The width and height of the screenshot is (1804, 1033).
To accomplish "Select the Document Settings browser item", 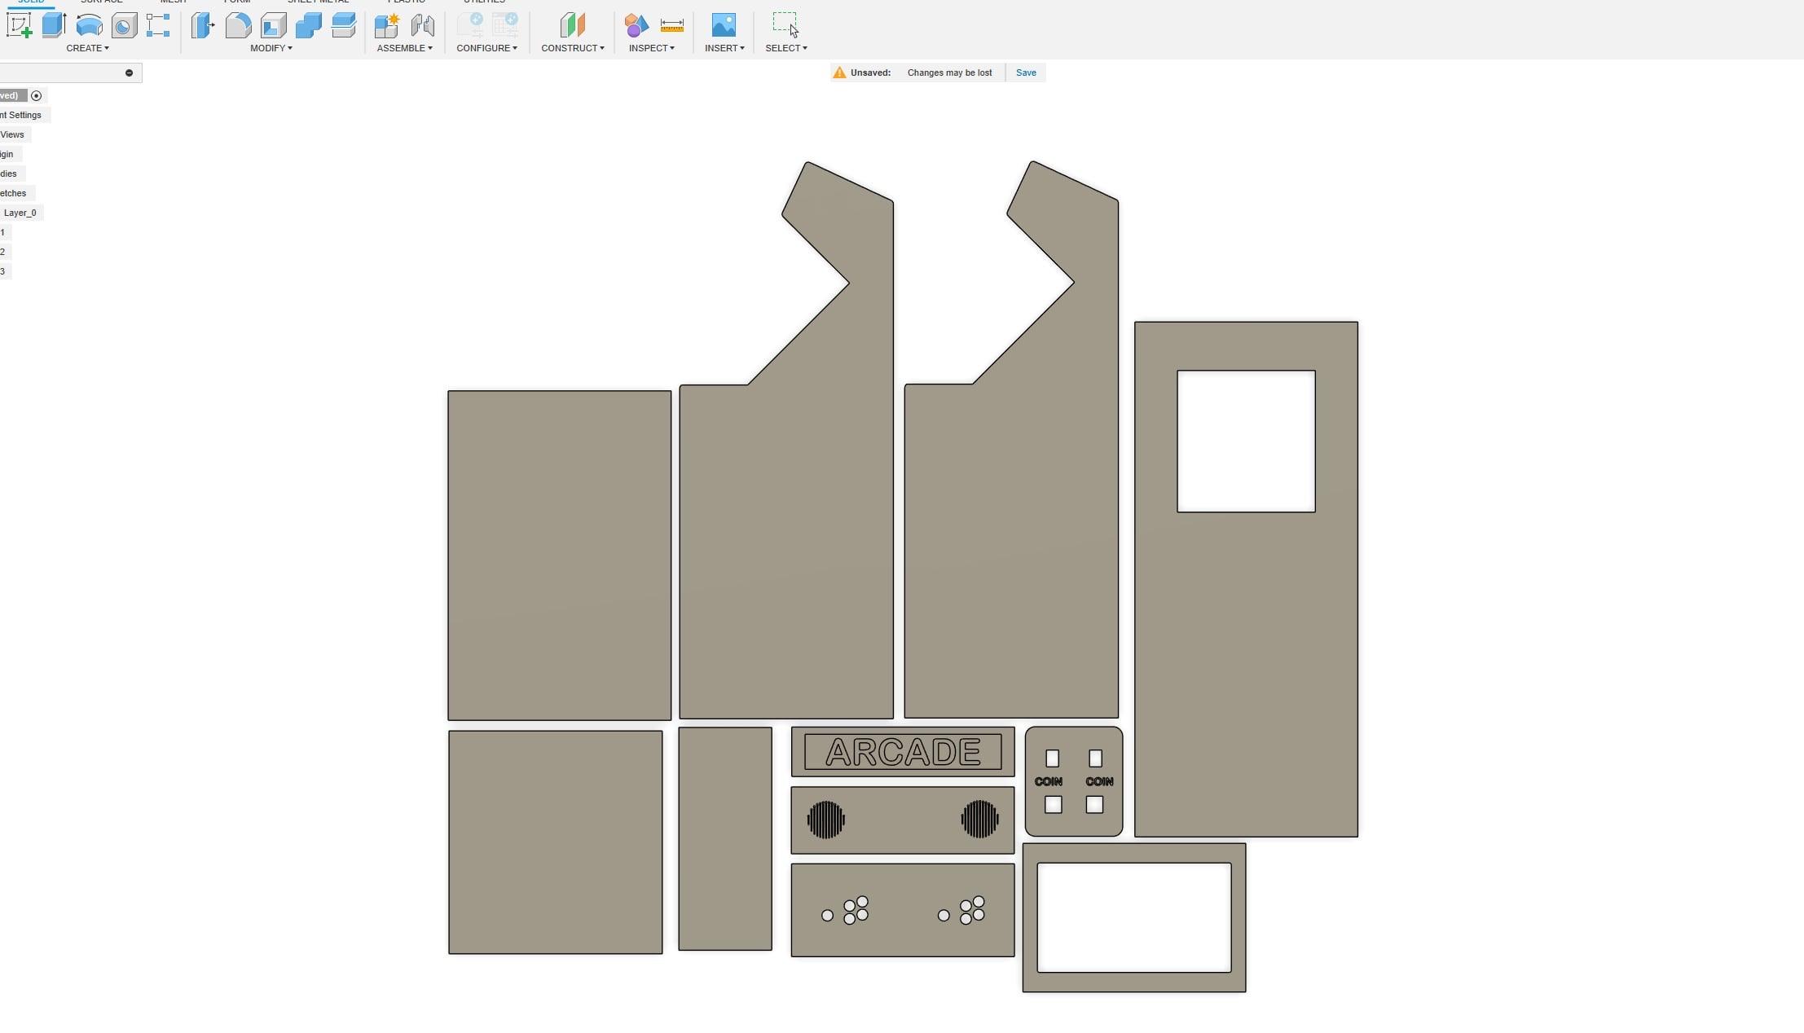I will click(x=21, y=115).
